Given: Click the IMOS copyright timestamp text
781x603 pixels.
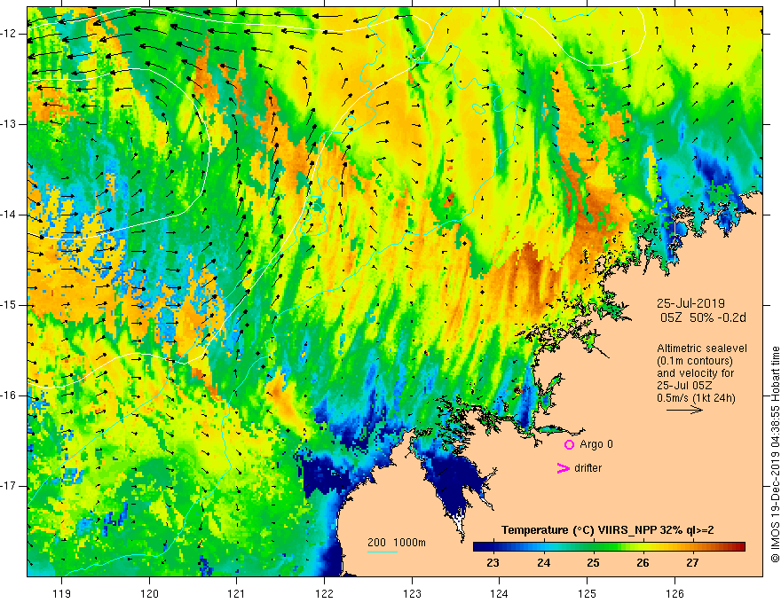Looking at the screenshot, I should [775, 455].
